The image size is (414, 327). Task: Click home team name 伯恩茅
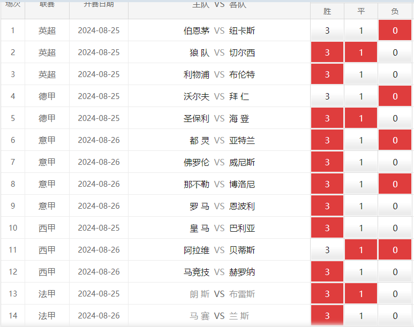(197, 31)
